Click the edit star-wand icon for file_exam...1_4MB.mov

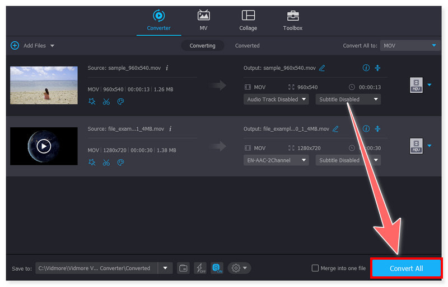point(92,162)
